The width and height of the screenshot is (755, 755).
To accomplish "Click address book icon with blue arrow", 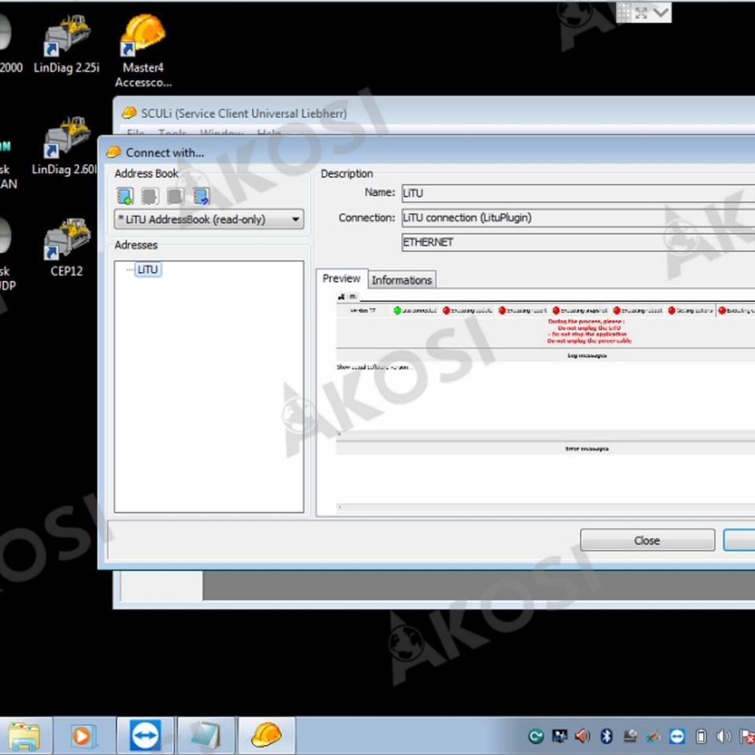I will coord(201,196).
